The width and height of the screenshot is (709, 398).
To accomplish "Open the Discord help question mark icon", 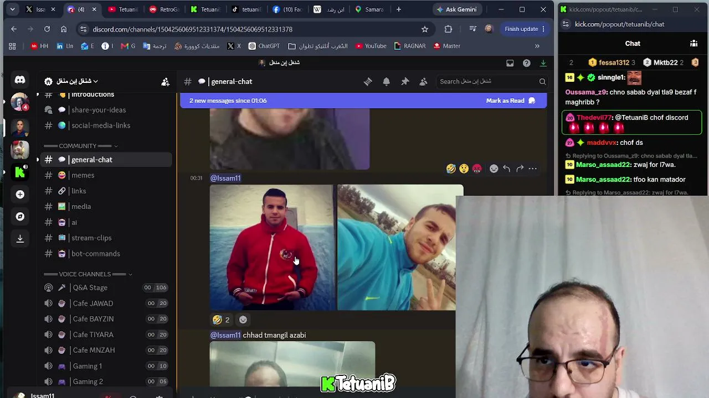I will coord(527,63).
